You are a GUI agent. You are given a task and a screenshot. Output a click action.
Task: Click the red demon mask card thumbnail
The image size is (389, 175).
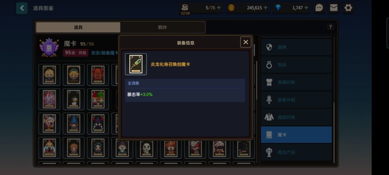[x=98, y=75]
